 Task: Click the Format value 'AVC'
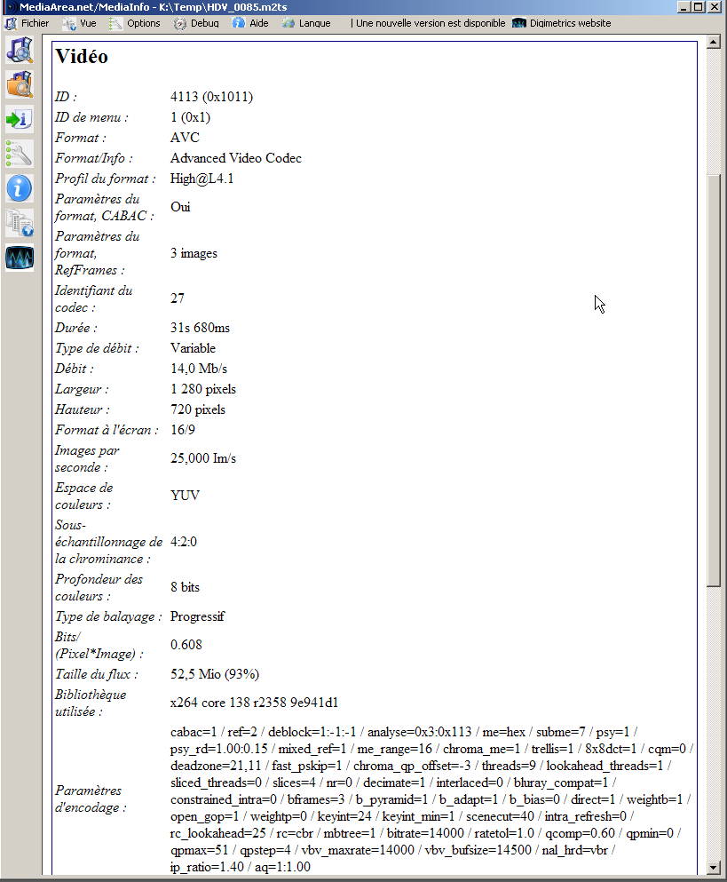[185, 138]
